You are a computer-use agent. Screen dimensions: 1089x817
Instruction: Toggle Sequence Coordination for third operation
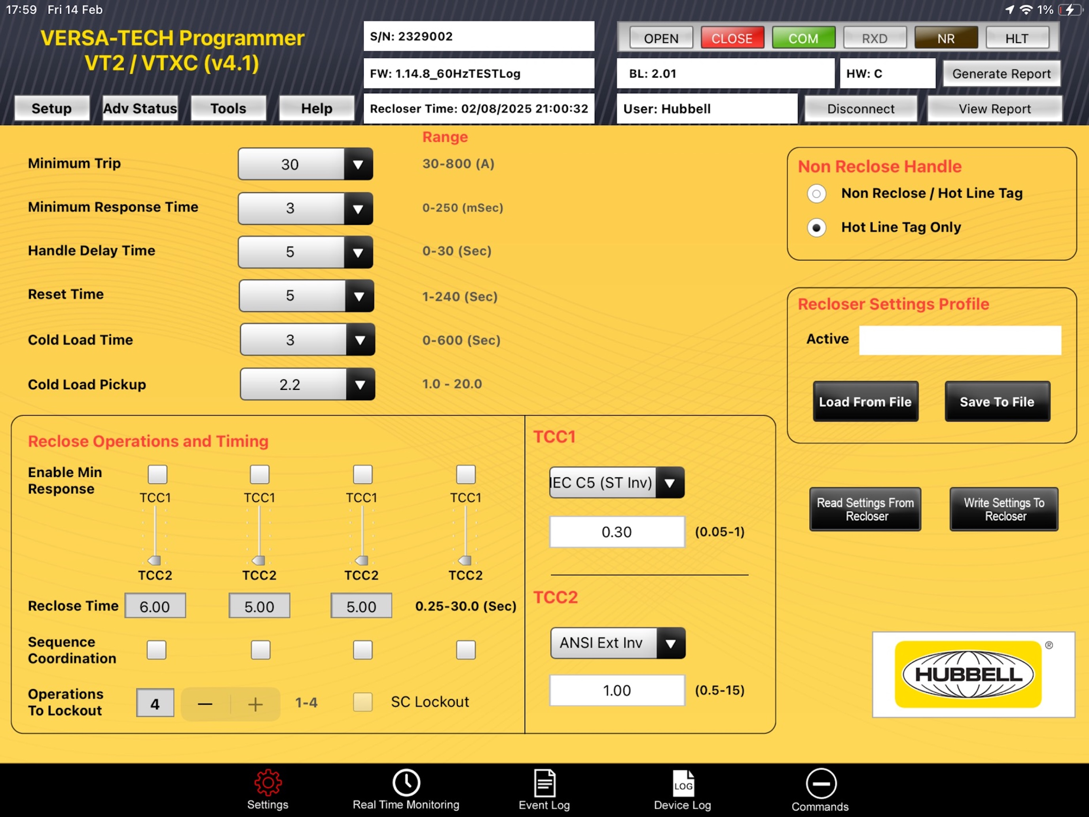pyautogui.click(x=363, y=650)
